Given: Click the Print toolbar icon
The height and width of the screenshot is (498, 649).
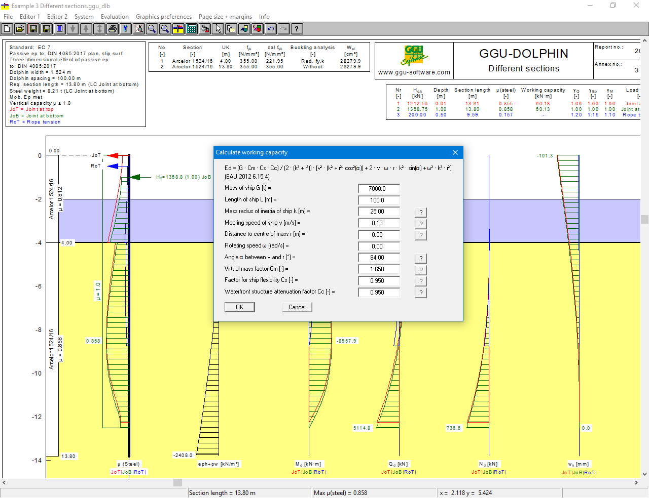Looking at the screenshot, I should (113, 29).
